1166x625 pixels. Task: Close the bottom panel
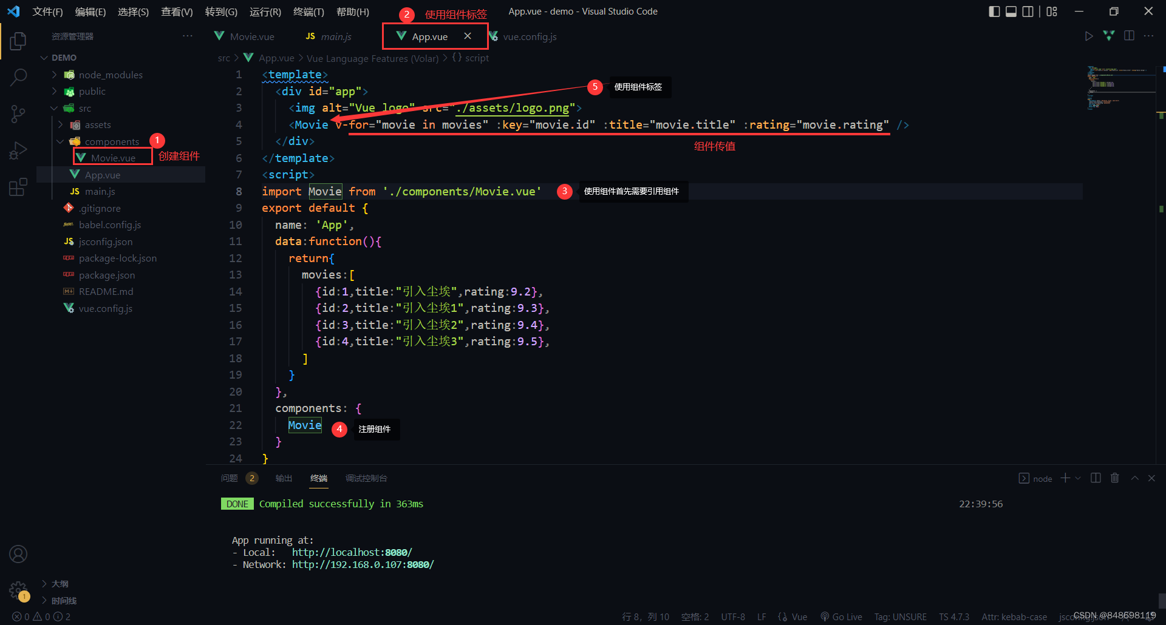(x=1151, y=478)
